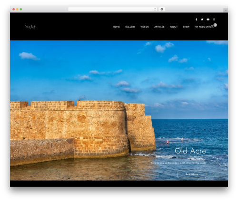The height and width of the screenshot is (201, 238).
Task: Click the Old Acre slide title
Action: coord(190,151)
